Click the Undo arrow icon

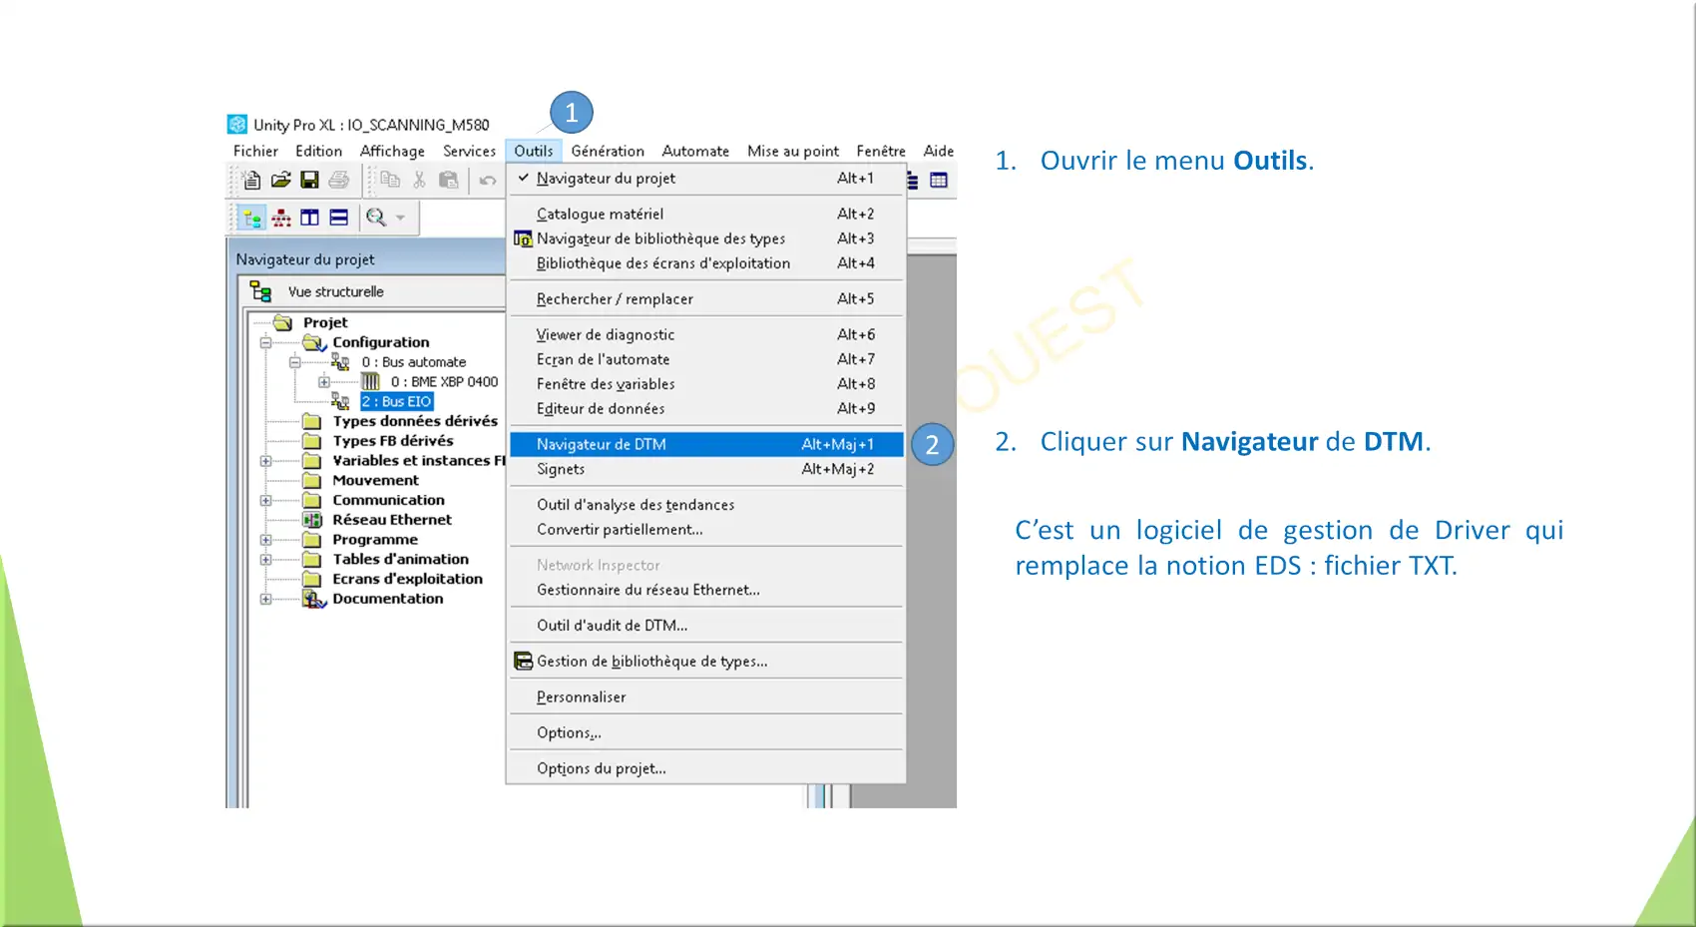[488, 181]
